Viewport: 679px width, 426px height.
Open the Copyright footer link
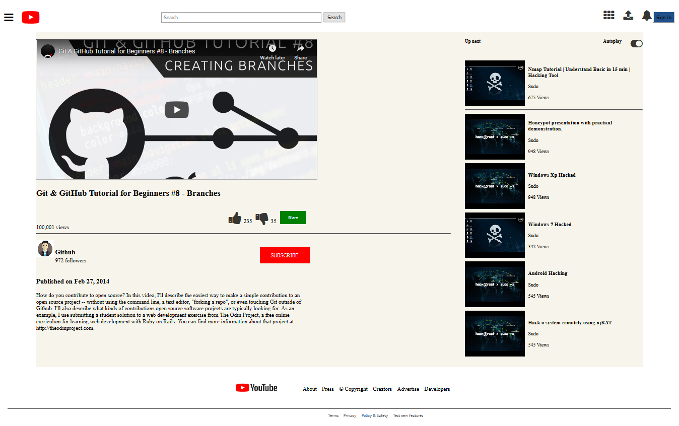click(x=354, y=389)
